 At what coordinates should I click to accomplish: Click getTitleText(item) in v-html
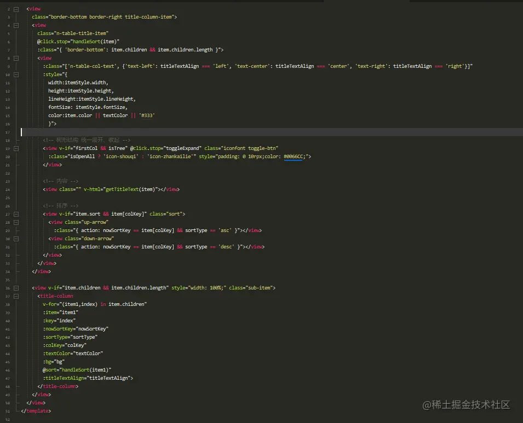click(130, 189)
